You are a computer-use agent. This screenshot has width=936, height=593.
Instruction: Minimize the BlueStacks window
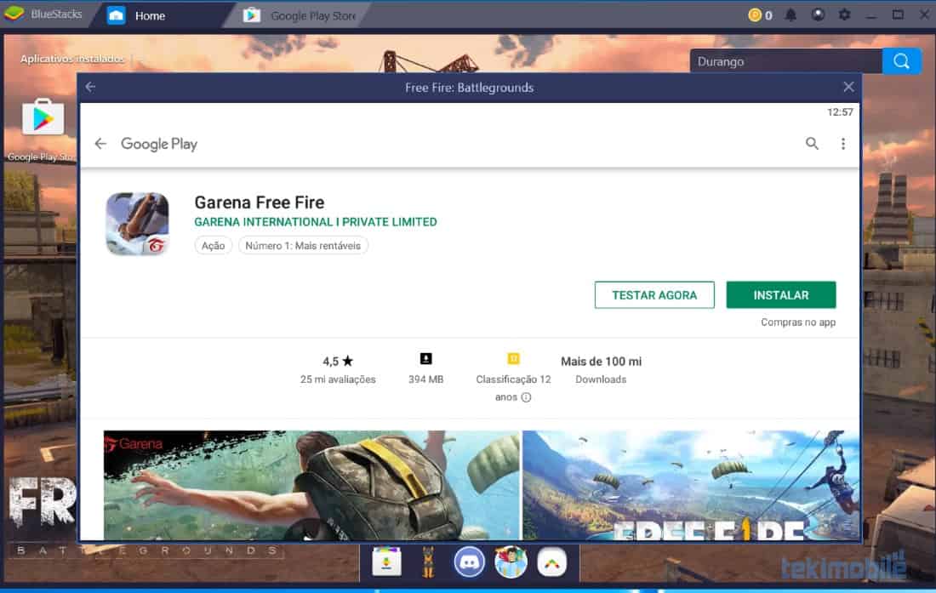871,15
